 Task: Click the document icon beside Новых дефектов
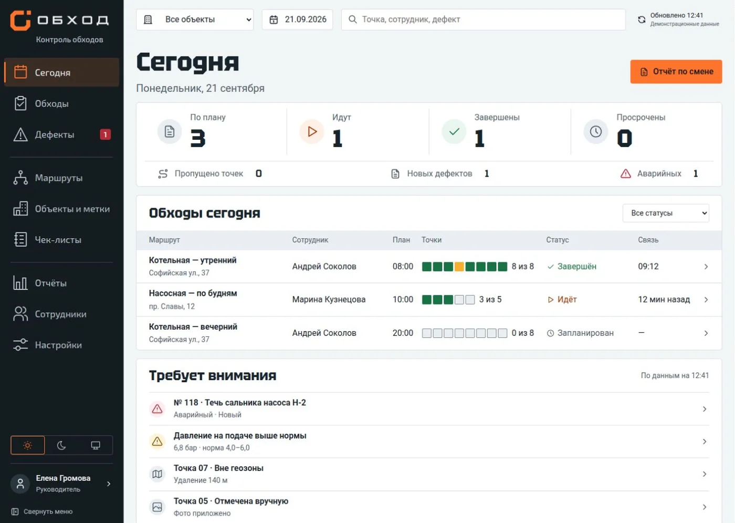[395, 173]
